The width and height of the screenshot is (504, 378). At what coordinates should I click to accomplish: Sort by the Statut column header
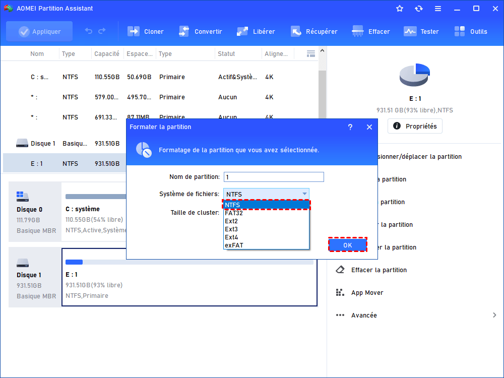226,54
